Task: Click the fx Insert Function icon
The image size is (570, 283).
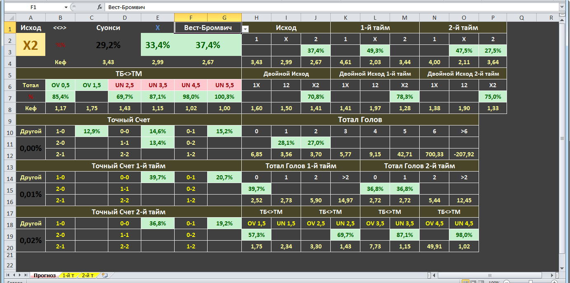Action: point(99,7)
